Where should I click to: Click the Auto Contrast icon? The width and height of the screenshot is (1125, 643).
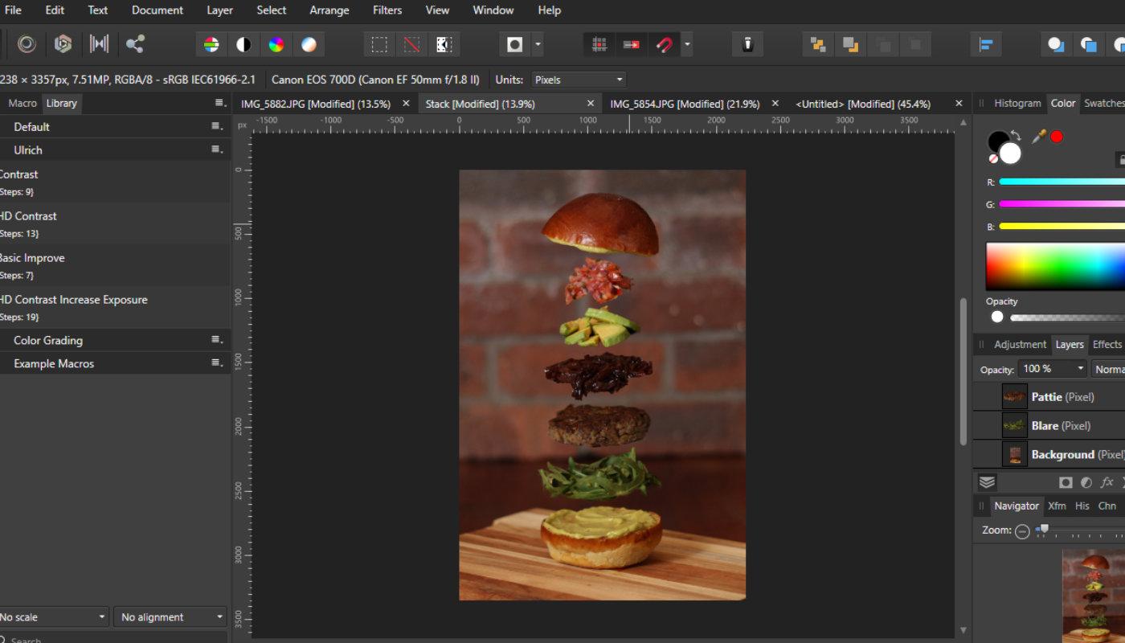243,44
